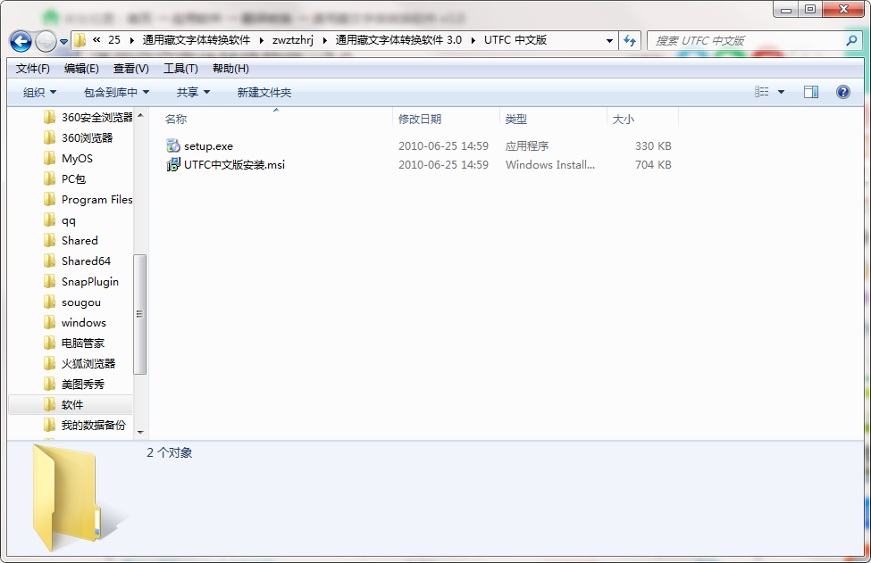The width and height of the screenshot is (871, 563).
Task: Select 软件 folder icon in tree
Action: (x=49, y=404)
